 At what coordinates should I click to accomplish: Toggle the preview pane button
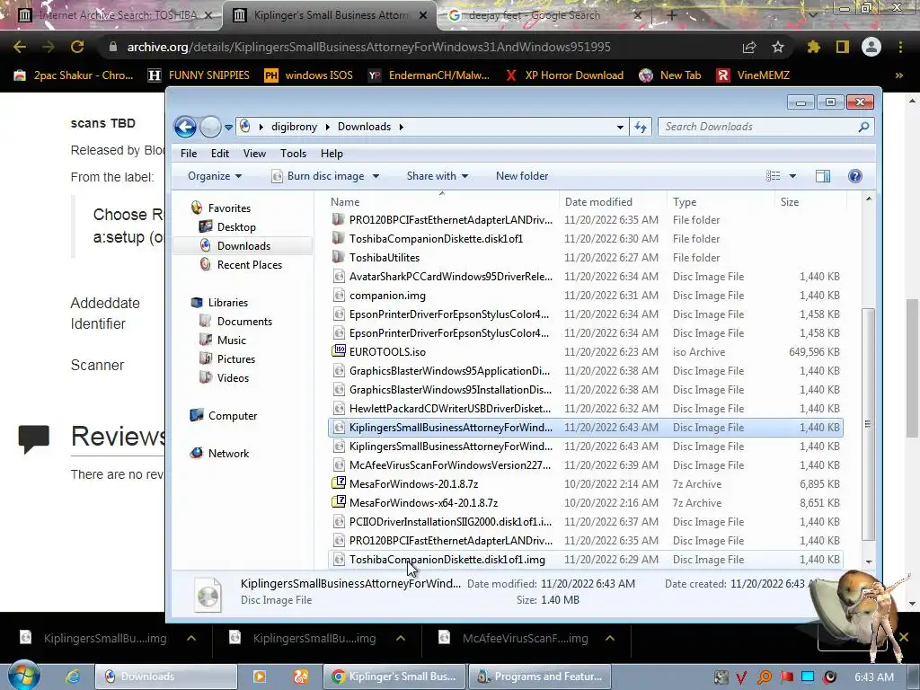(823, 176)
